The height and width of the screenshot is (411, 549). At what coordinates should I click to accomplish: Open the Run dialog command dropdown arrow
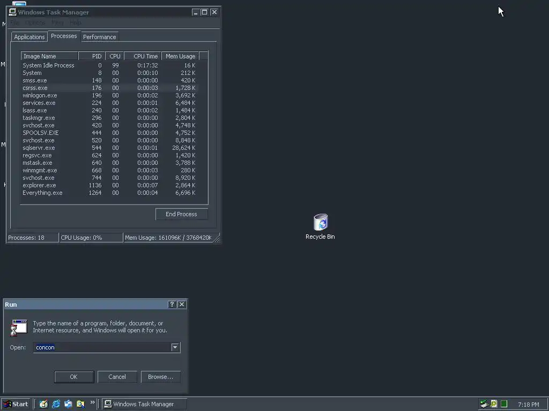click(x=175, y=347)
